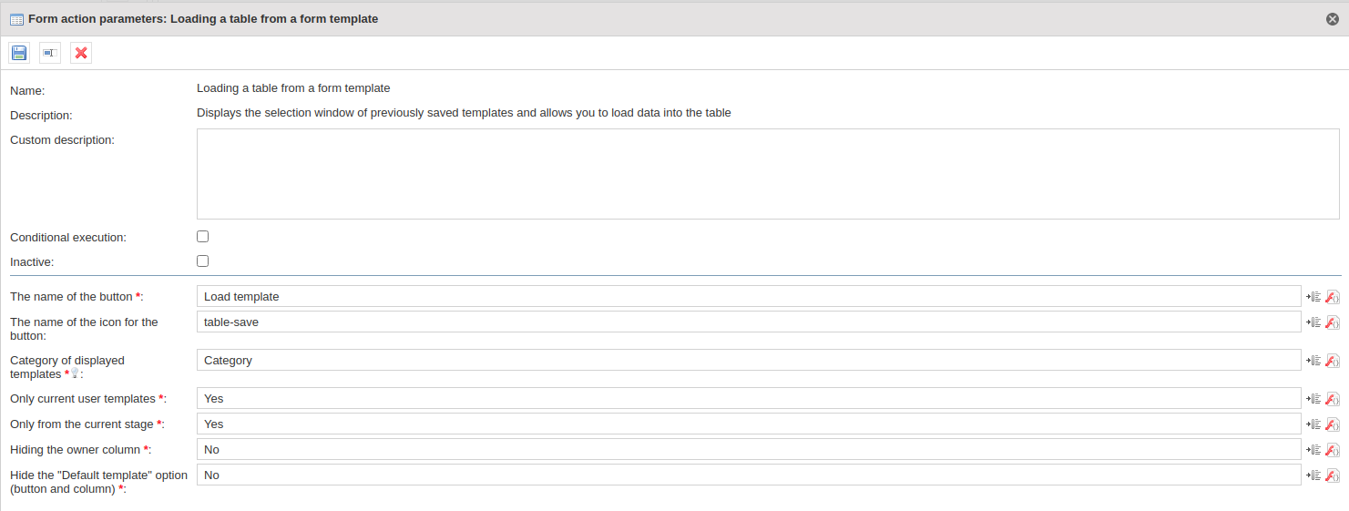The image size is (1349, 511).
Task: Close the Form action parameters dialog
Action: pos(1333,19)
